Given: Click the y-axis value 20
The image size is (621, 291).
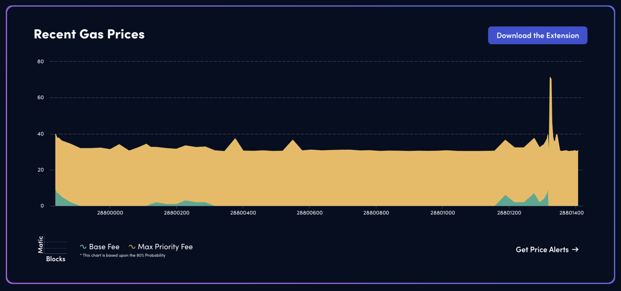Looking at the screenshot, I should (x=41, y=170).
